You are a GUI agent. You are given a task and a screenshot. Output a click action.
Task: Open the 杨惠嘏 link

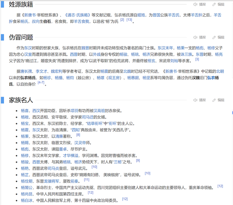133,78
